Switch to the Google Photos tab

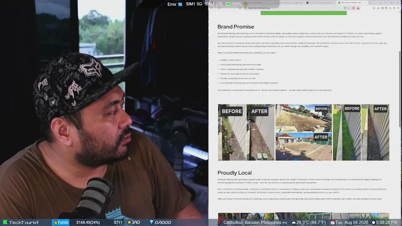pyautogui.click(x=258, y=3)
